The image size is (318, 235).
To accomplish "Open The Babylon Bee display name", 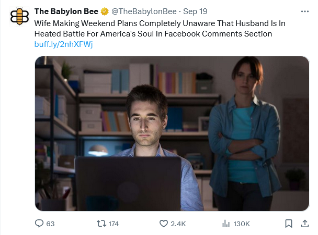I will [66, 11].
